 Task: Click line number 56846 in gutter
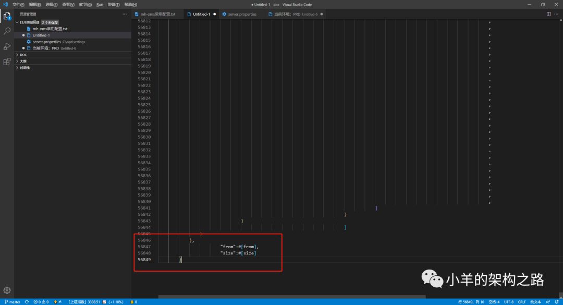[144, 240]
